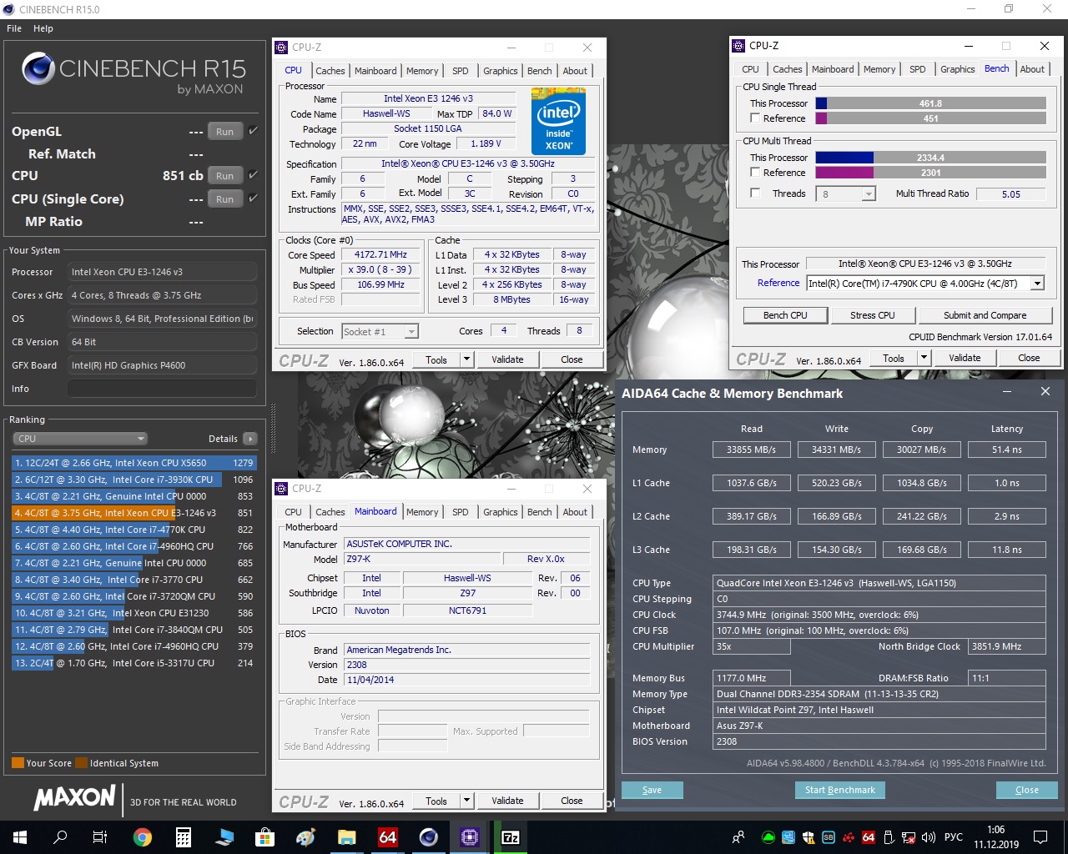Click Save in AIDA64 benchmark window

pos(652,790)
